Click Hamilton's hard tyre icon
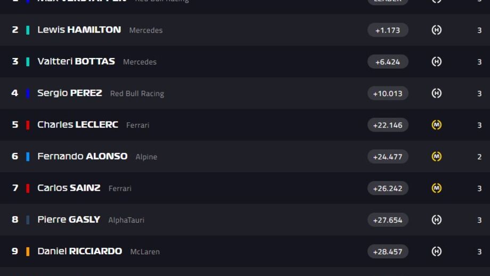The width and height of the screenshot is (490, 276). tap(437, 30)
